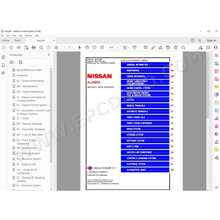Image resolution: width=220 pixels, height=220 pixels.
Task: Click the find bookmark icon in Bookmarks panel
Action: click(x=21, y=62)
